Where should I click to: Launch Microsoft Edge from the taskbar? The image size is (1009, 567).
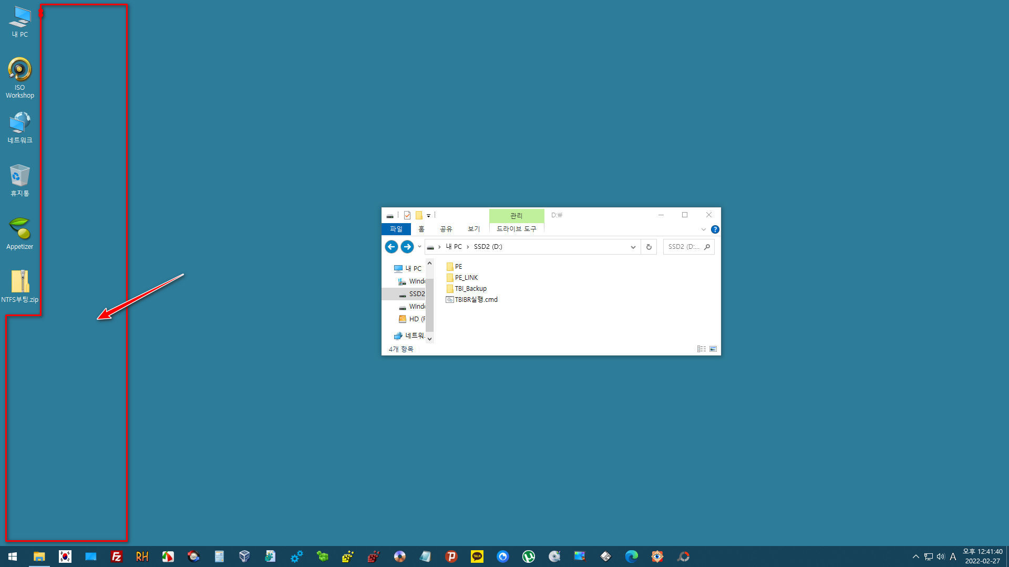pyautogui.click(x=631, y=556)
